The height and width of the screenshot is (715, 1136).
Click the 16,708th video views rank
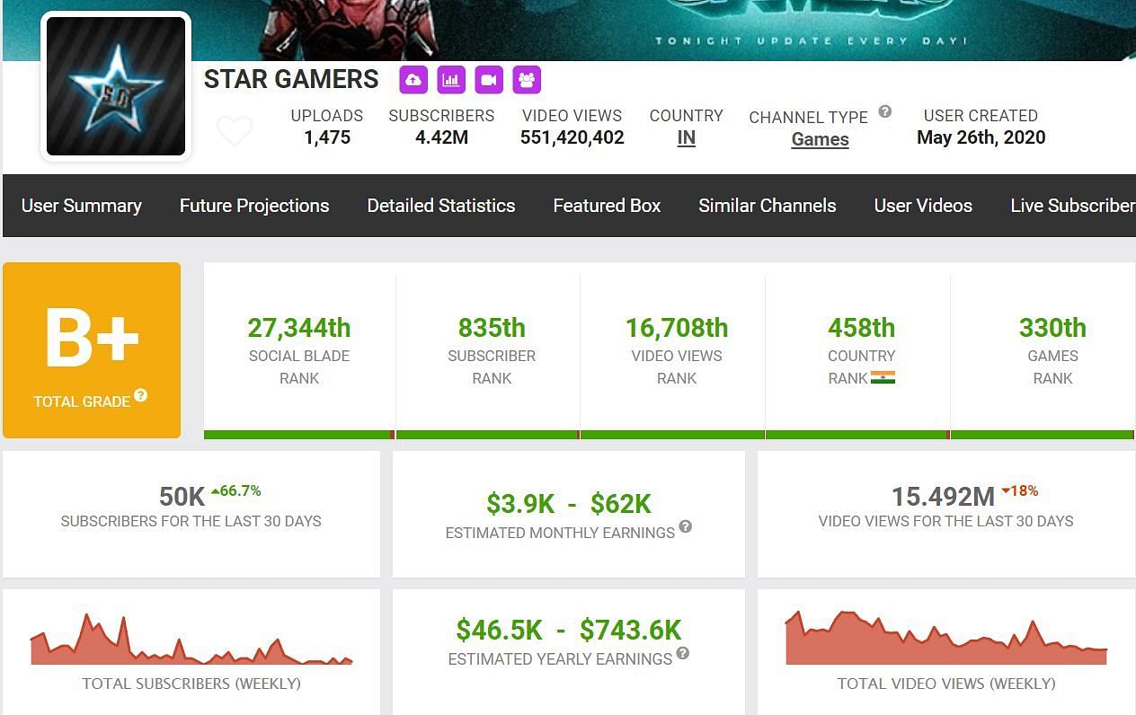(x=677, y=328)
